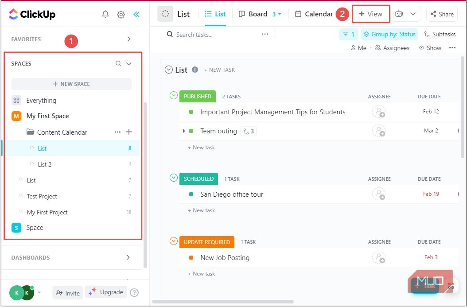Assign the New Job Posting task

pyautogui.click(x=379, y=257)
